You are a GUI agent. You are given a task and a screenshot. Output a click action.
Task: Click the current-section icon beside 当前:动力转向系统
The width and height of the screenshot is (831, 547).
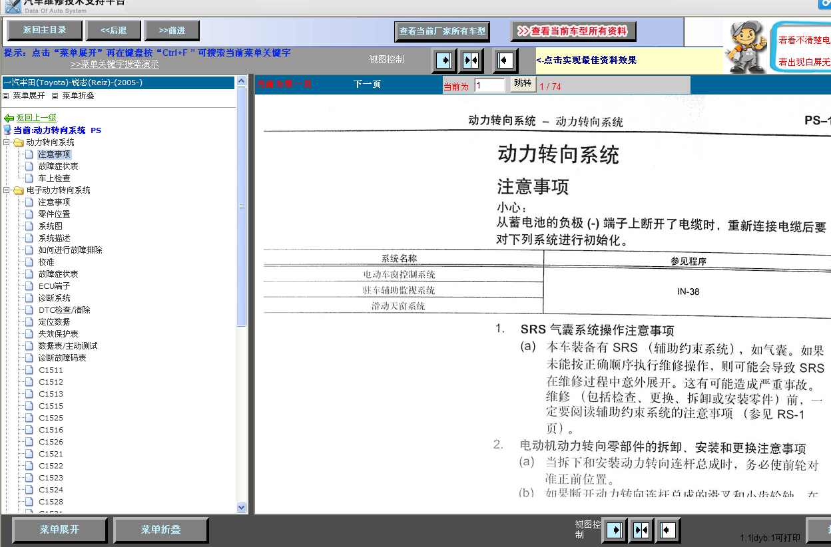7,130
